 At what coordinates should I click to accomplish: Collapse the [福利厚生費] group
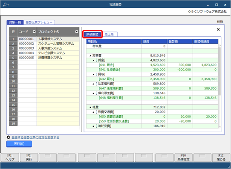[x=93, y=93]
